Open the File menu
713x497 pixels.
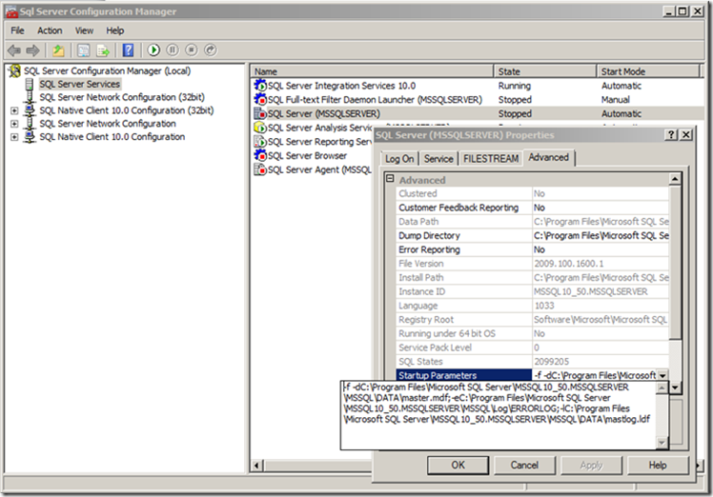click(17, 30)
